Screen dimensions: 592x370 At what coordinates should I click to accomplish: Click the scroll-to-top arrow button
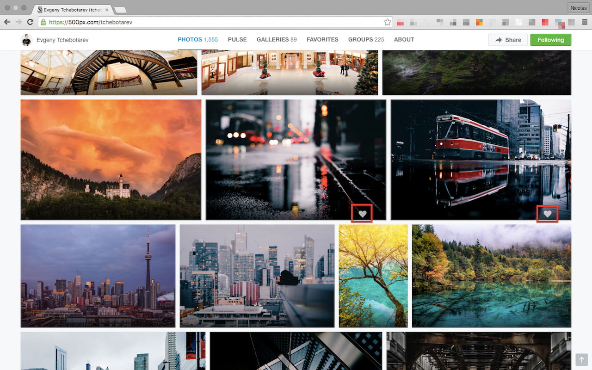point(581,359)
